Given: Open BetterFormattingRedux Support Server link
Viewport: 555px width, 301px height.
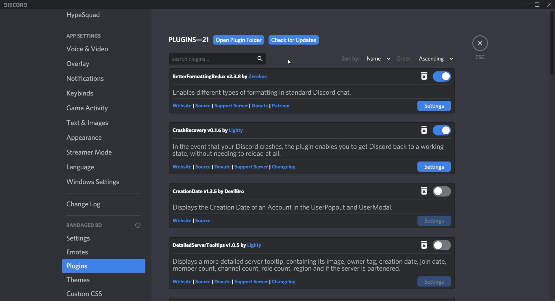Looking at the screenshot, I should 231,106.
